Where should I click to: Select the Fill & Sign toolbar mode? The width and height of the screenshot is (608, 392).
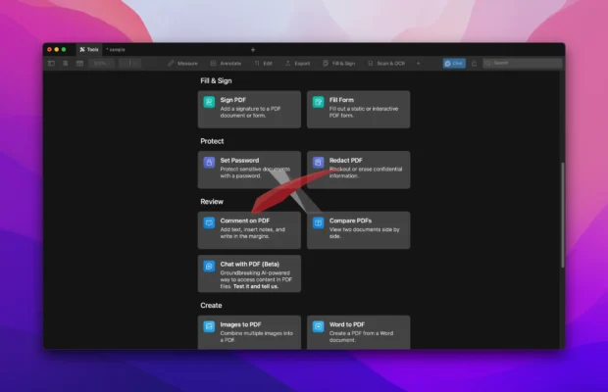click(339, 63)
